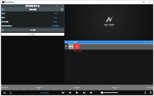Go to the home screen icon
This screenshot has height=96, width=154.
point(5,93)
